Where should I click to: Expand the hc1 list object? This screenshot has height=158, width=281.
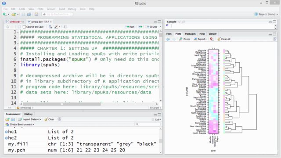7,132
